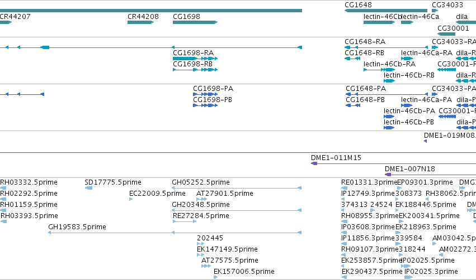Select the DME1-007N18 clone arrow

(430, 175)
